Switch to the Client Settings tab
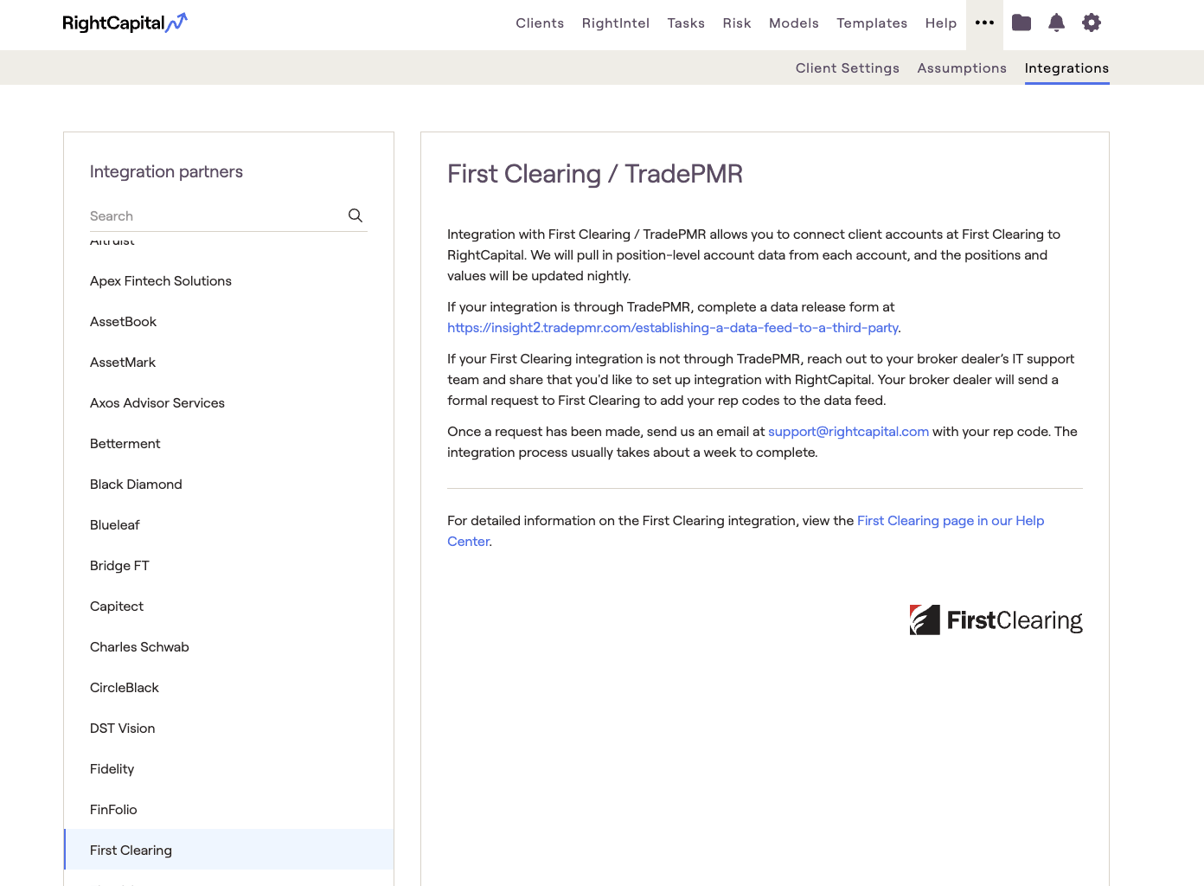The width and height of the screenshot is (1204, 886). coord(847,68)
